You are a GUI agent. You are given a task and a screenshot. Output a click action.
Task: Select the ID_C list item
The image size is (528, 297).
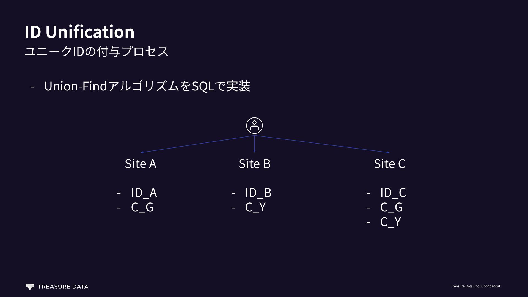[x=393, y=193]
